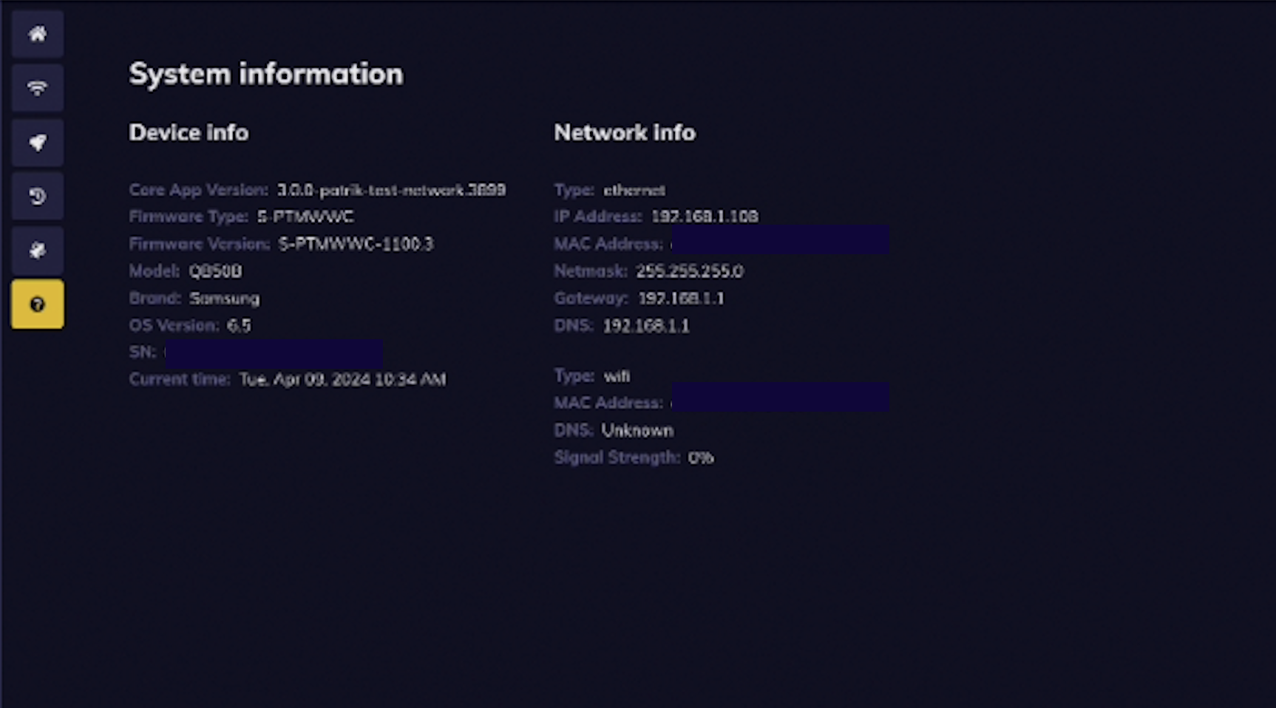The image size is (1276, 708).
Task: Click the second icon below Home
Action: click(37, 142)
